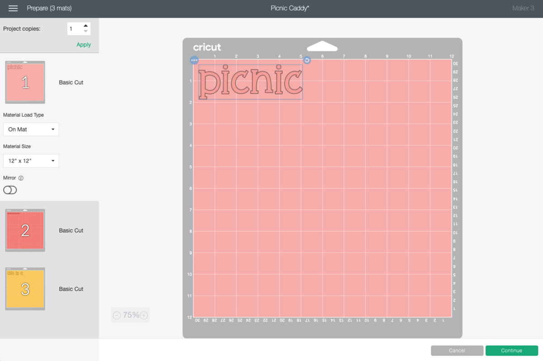This screenshot has height=361, width=543.
Task: Click the Mirror info icon
Action: pyautogui.click(x=21, y=178)
